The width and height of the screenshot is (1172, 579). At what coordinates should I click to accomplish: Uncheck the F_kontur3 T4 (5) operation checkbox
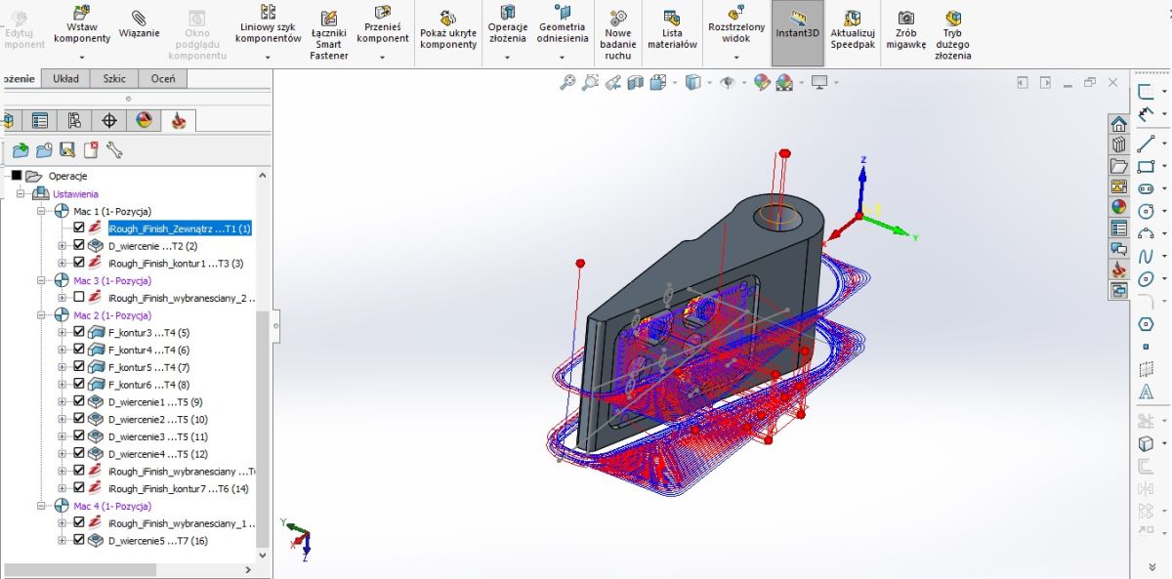79,333
